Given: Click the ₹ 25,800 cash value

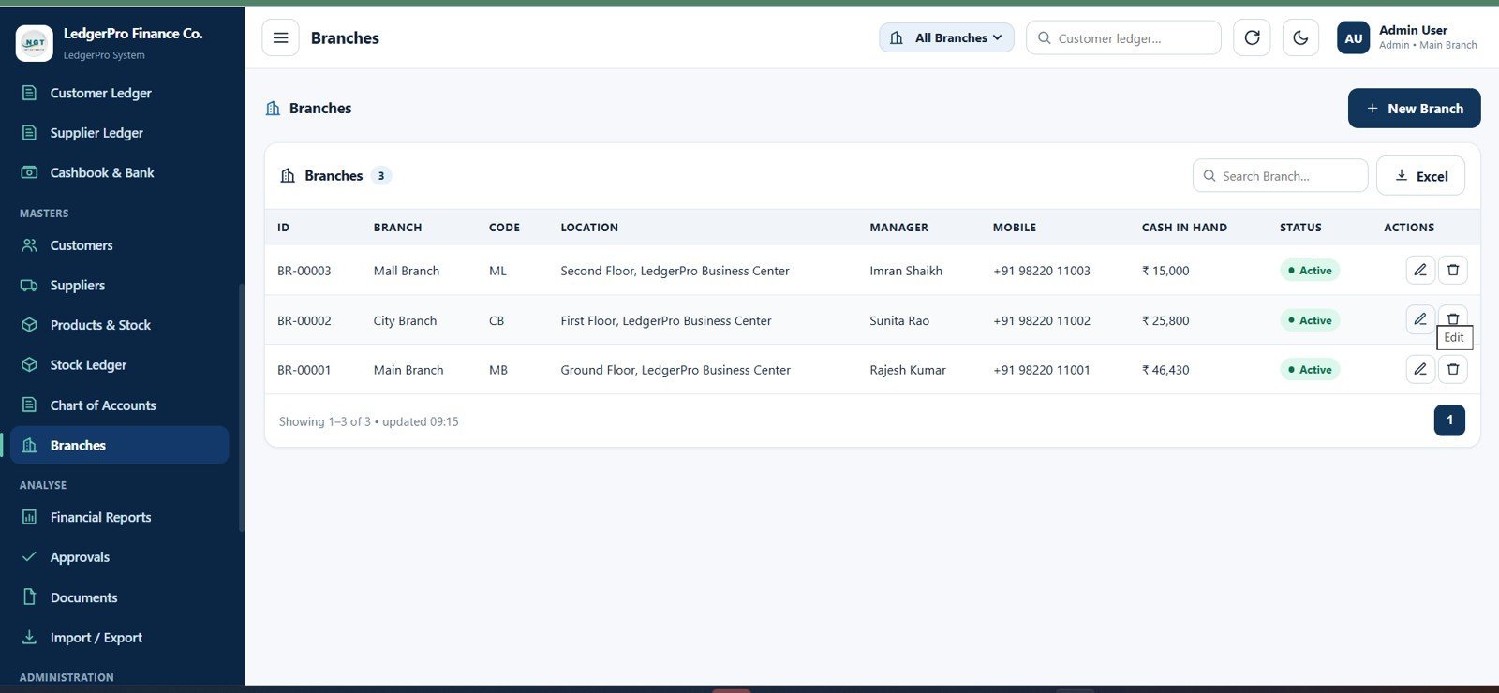Looking at the screenshot, I should (1165, 320).
